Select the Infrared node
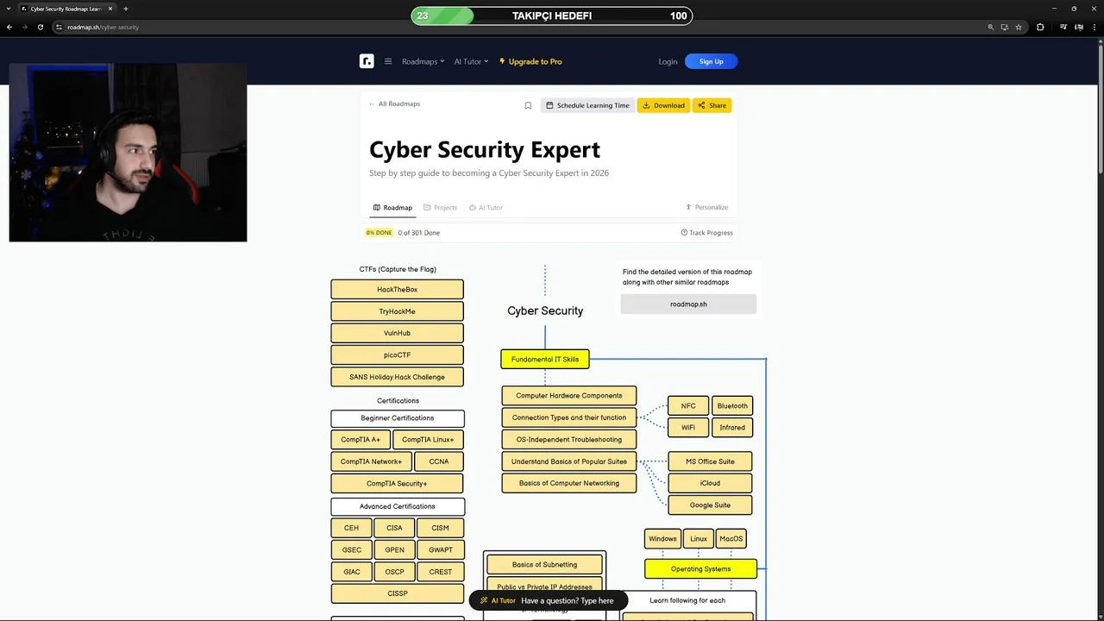The image size is (1104, 621). (x=732, y=427)
